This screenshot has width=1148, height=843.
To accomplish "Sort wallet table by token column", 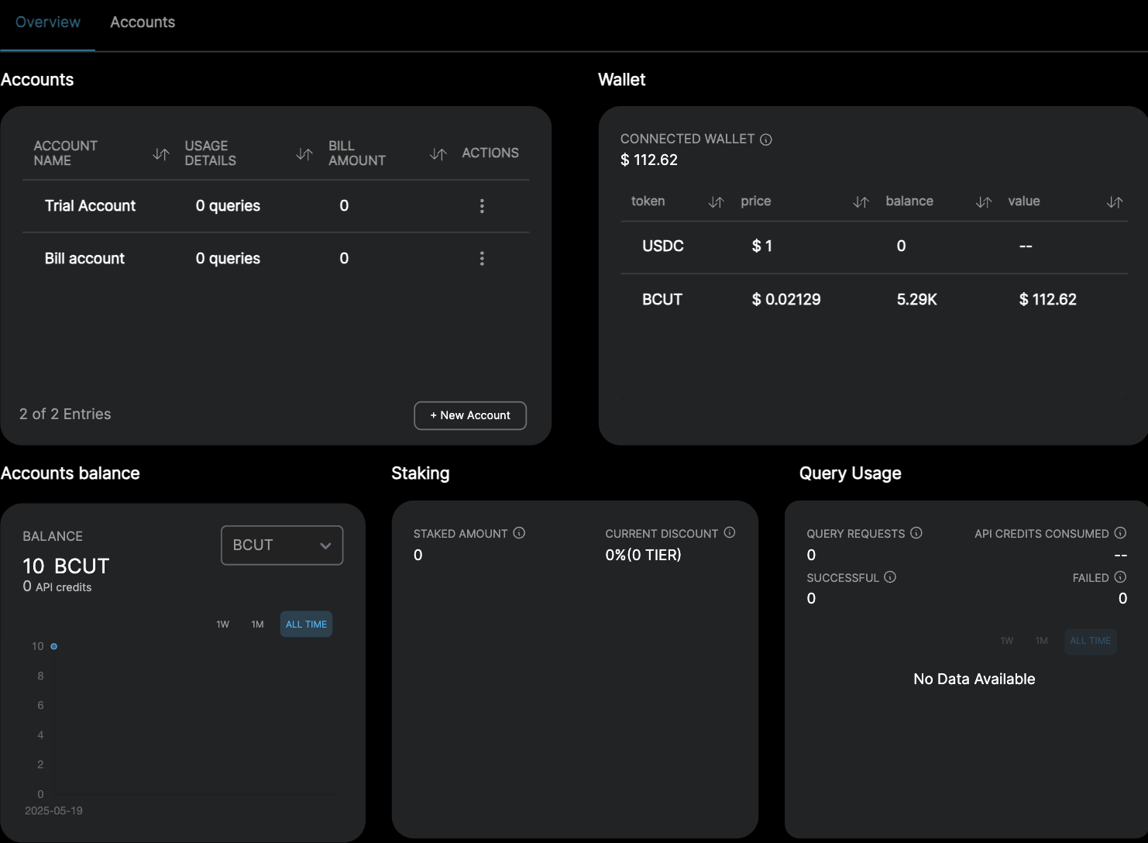I will pyautogui.click(x=716, y=202).
